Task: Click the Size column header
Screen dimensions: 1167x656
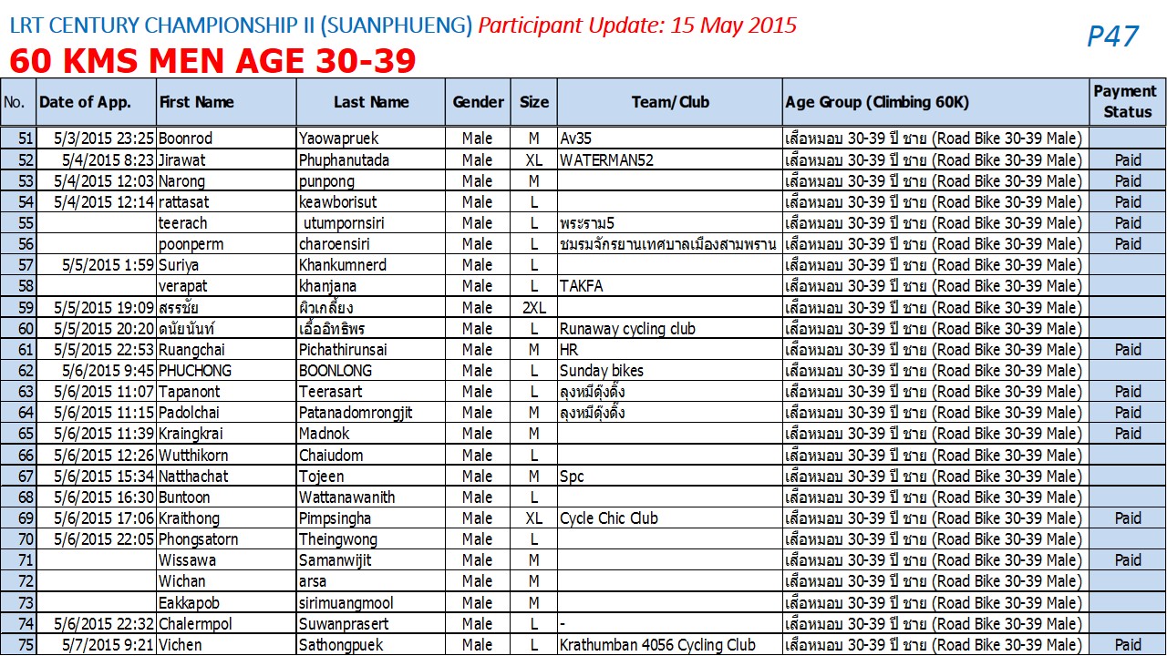Action: [x=534, y=102]
